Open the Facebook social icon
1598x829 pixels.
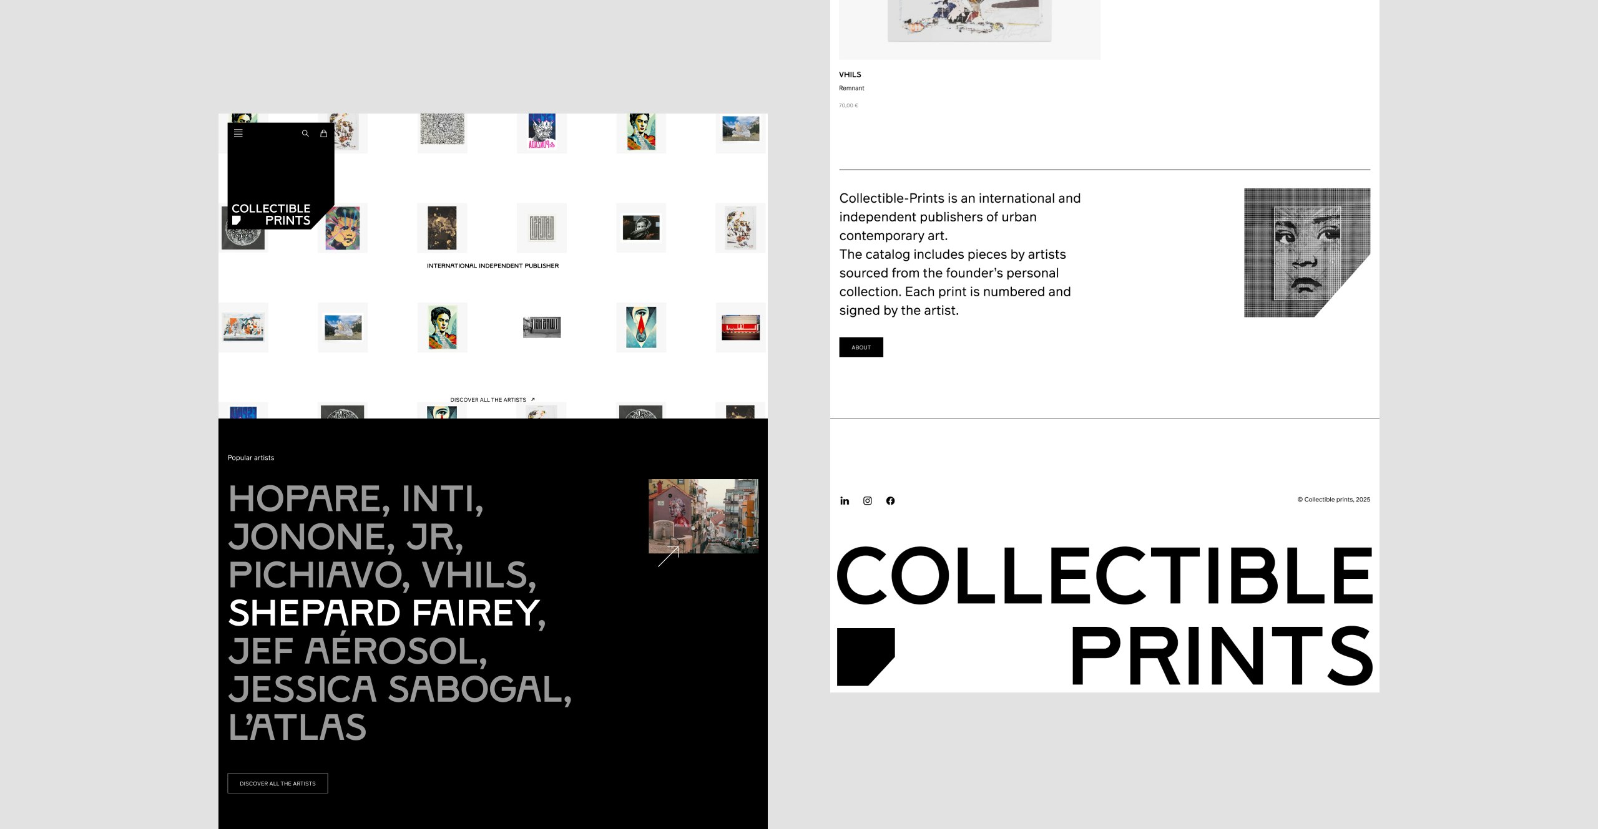pos(890,500)
